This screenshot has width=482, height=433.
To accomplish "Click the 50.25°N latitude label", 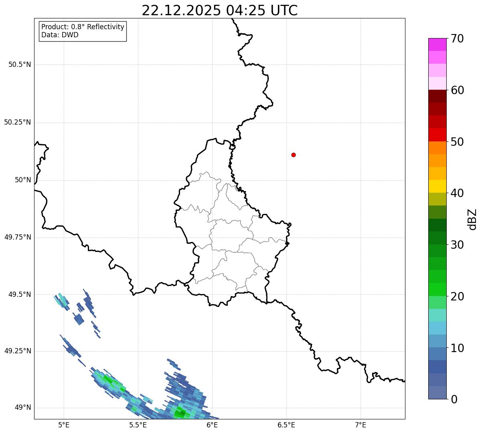I will tap(18, 122).
